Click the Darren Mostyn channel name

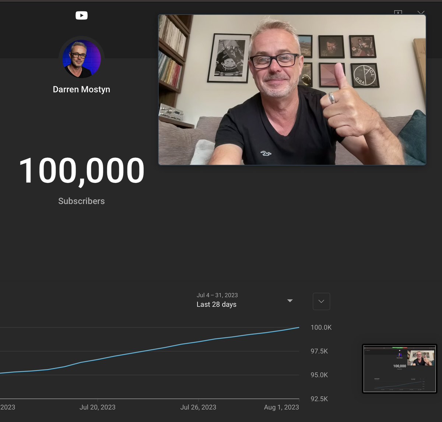81,89
